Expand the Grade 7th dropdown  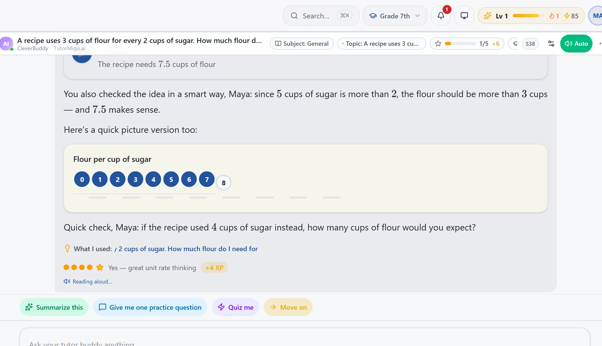tap(395, 16)
